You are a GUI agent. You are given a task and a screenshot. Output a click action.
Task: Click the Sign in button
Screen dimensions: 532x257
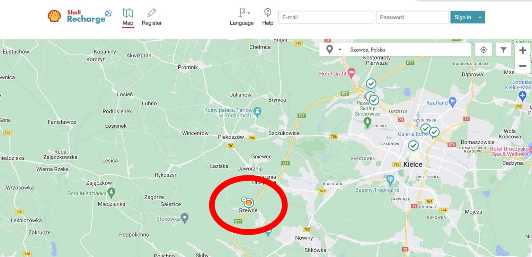click(x=463, y=17)
